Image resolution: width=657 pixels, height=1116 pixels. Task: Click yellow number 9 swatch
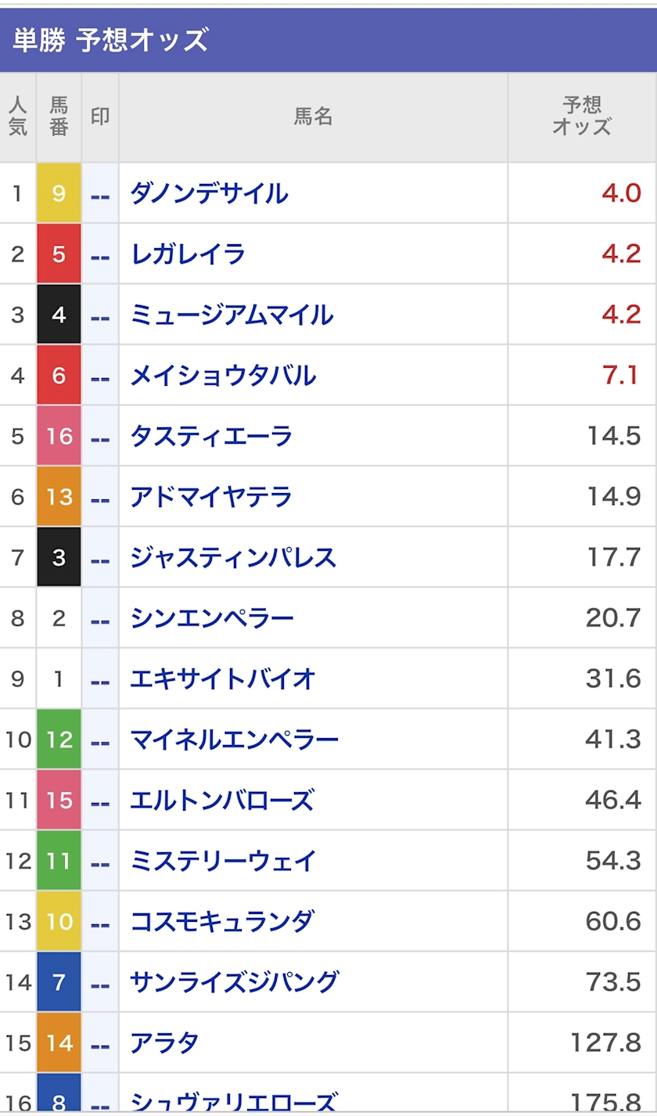tap(59, 193)
